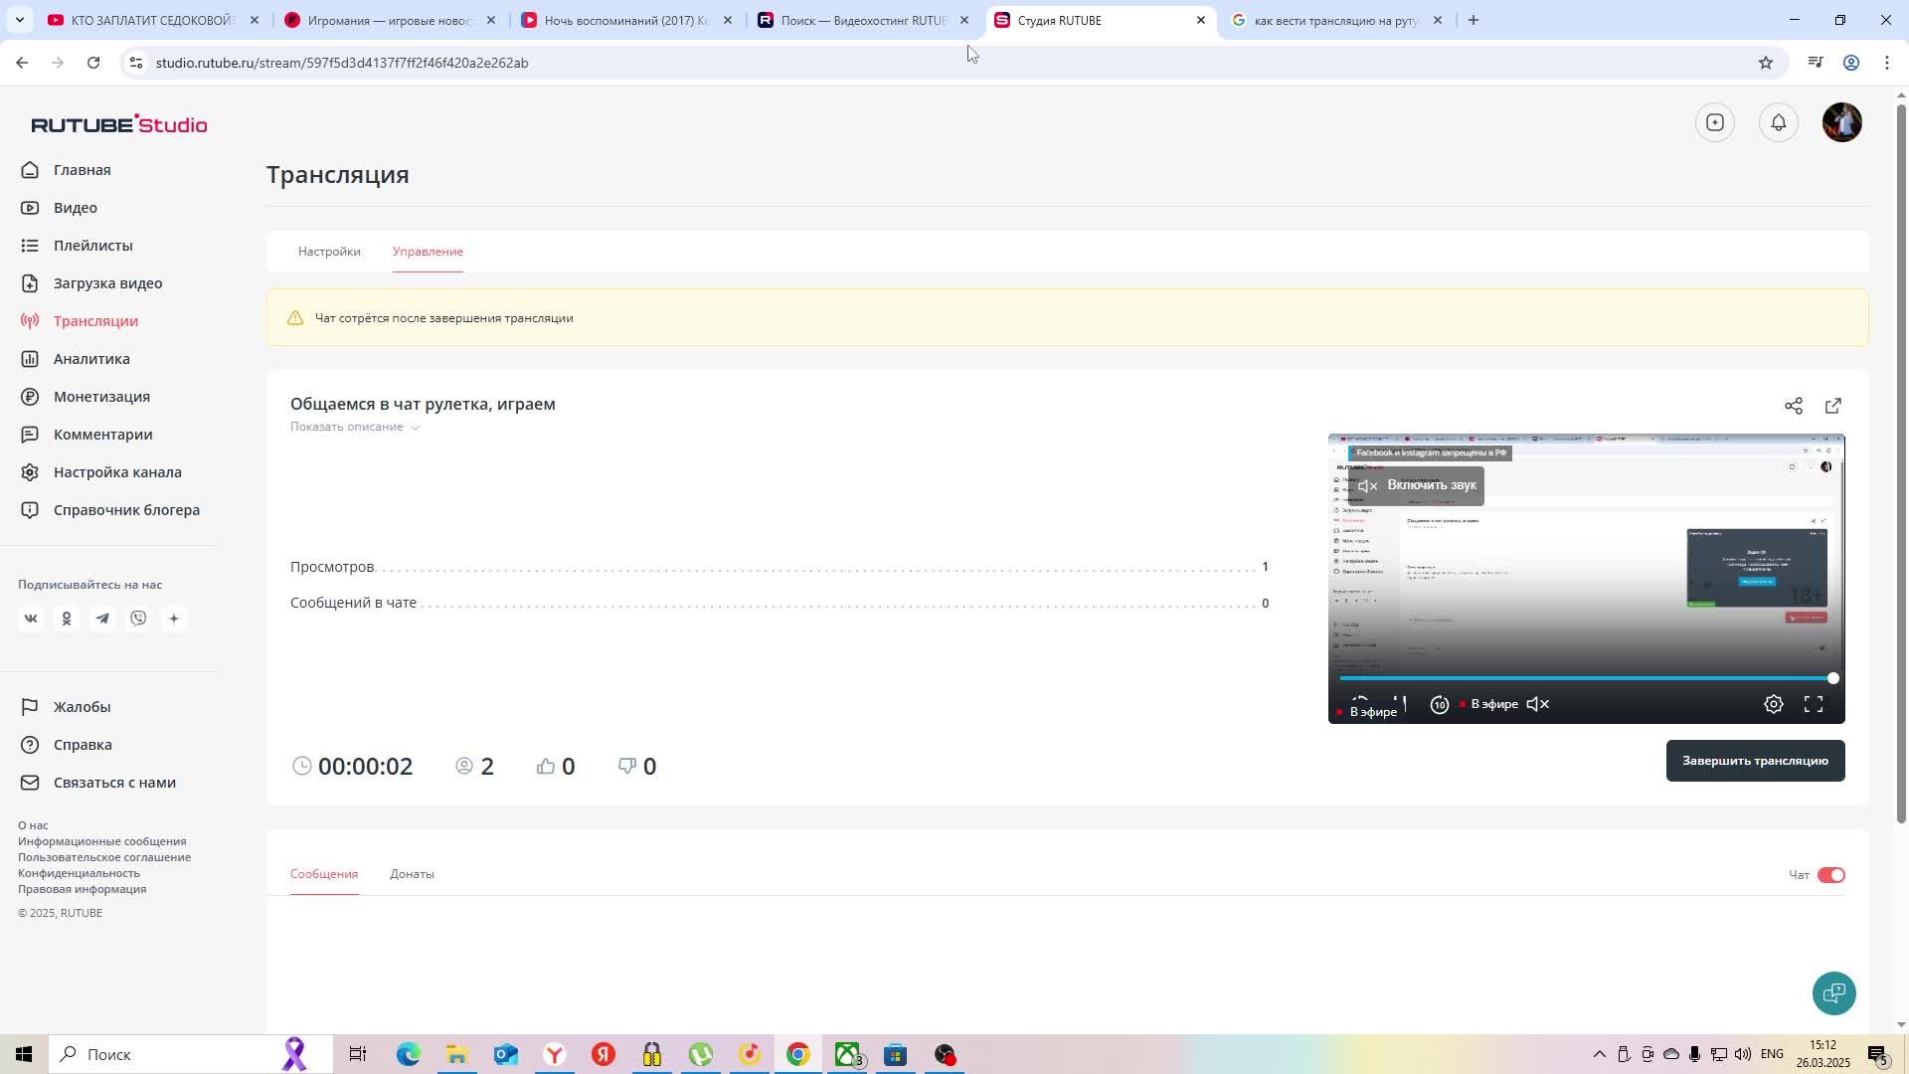
Task: Open the support chat widget
Action: click(1833, 992)
